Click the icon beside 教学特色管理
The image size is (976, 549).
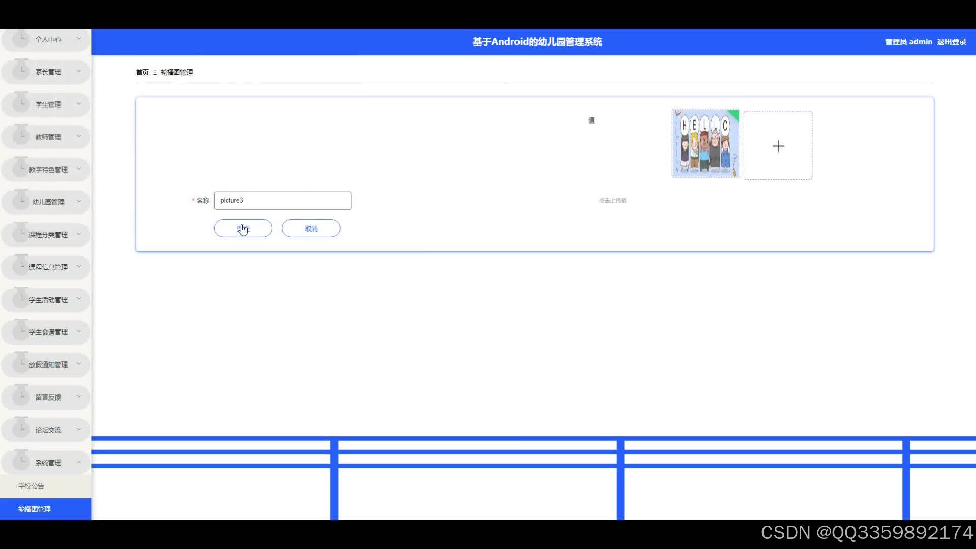click(21, 168)
